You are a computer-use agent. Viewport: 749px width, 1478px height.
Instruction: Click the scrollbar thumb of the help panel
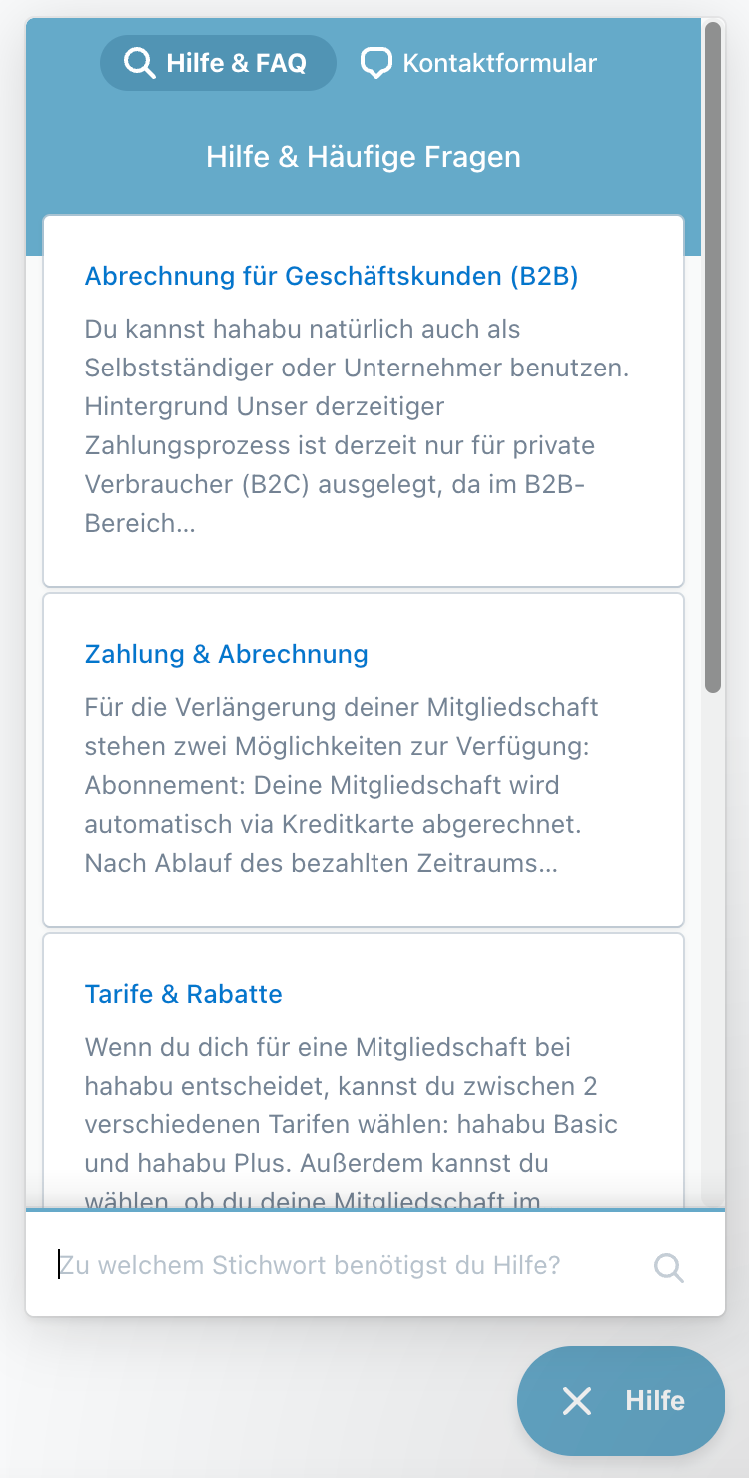click(x=712, y=360)
